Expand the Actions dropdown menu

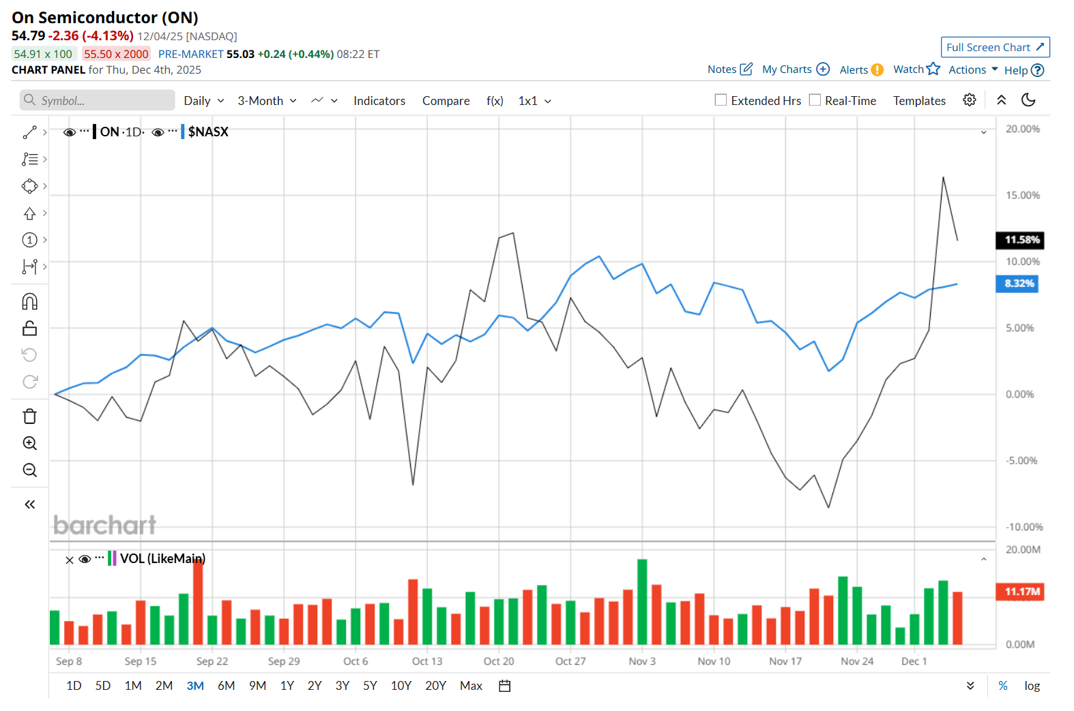(973, 70)
